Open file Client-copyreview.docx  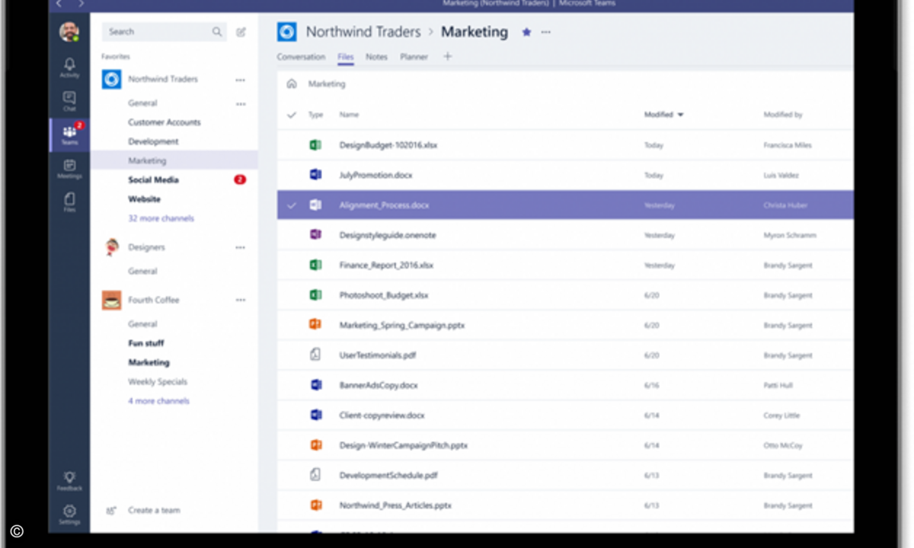pos(382,416)
